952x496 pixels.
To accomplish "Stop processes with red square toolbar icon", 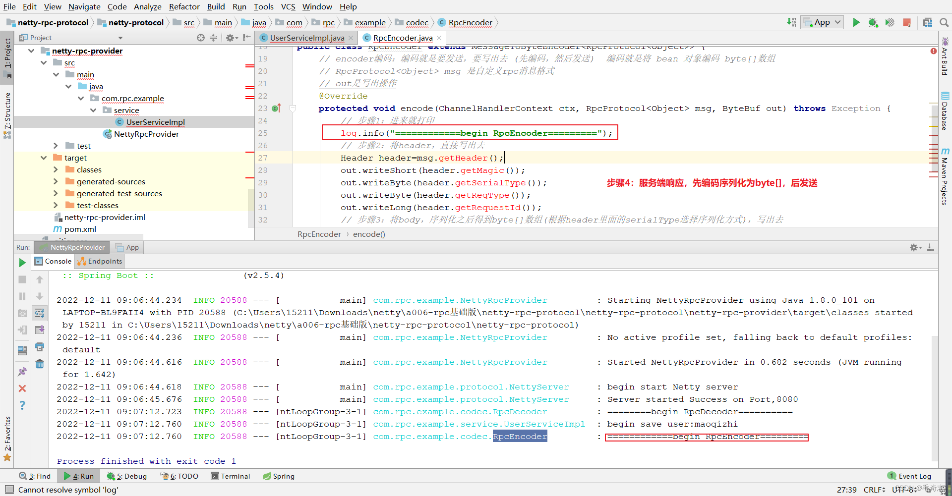I will pyautogui.click(x=907, y=22).
